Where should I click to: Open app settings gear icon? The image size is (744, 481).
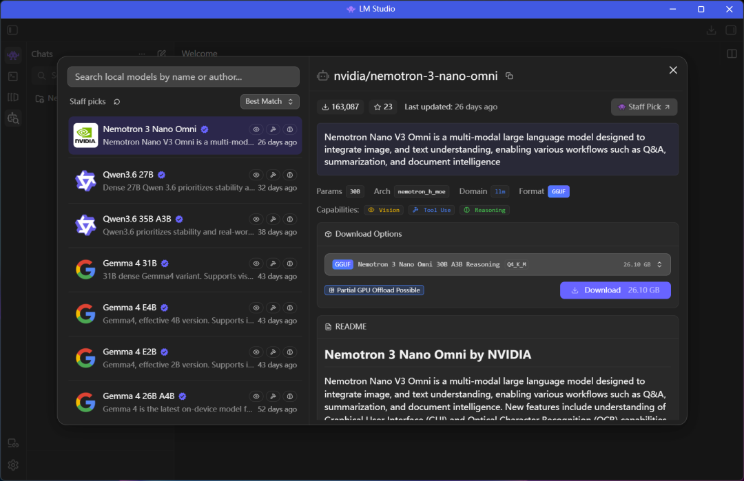[13, 465]
